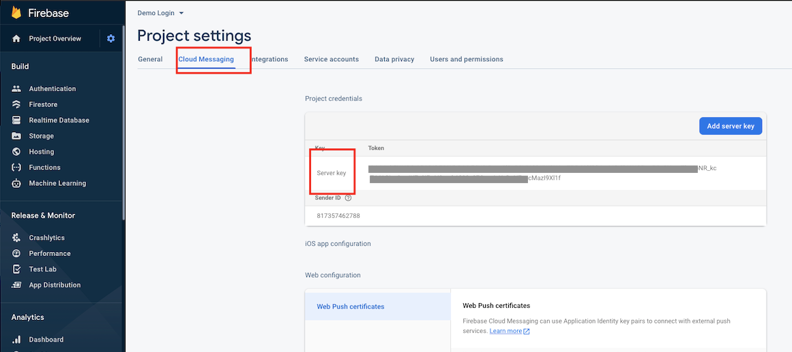Open the project settings gear icon

(111, 38)
